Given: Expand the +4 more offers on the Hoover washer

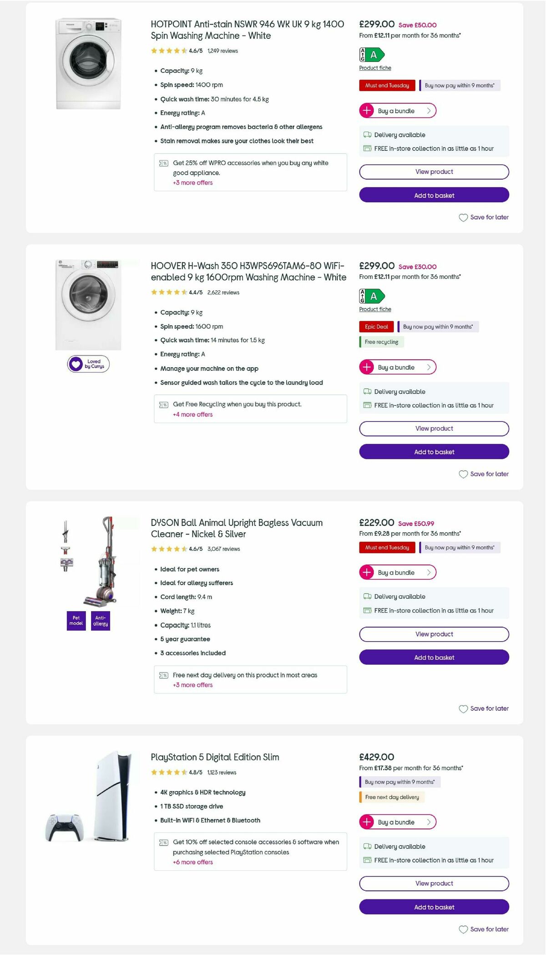Looking at the screenshot, I should 192,414.
